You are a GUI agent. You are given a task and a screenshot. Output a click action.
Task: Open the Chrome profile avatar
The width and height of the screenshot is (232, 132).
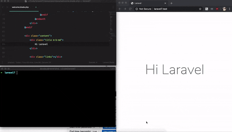(224, 9)
